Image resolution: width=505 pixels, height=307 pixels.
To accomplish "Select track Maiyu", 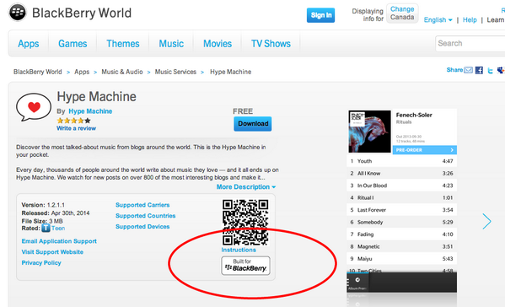I will click(401, 259).
